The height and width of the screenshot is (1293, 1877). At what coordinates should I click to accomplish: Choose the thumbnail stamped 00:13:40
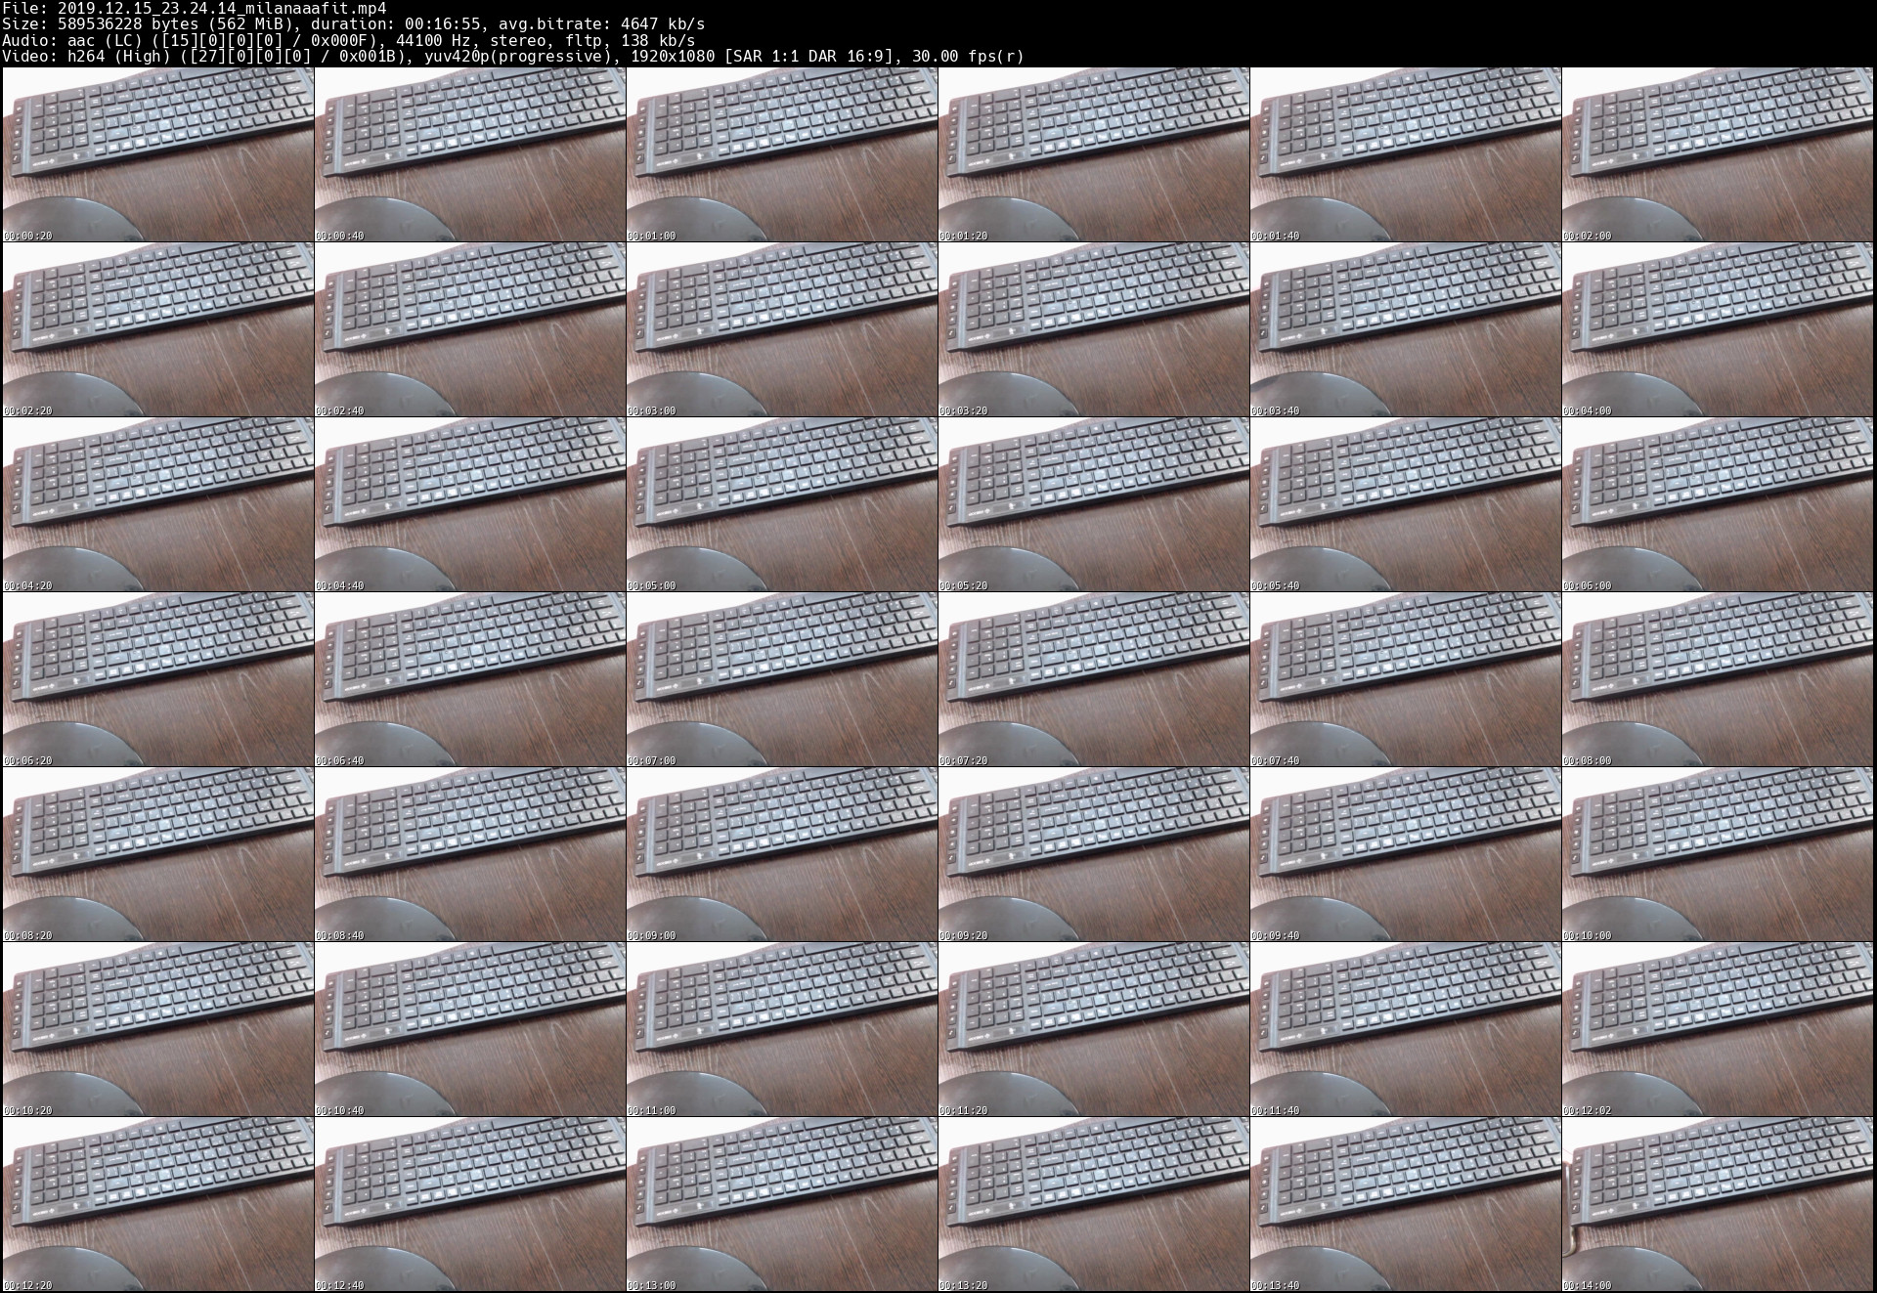(1406, 1204)
